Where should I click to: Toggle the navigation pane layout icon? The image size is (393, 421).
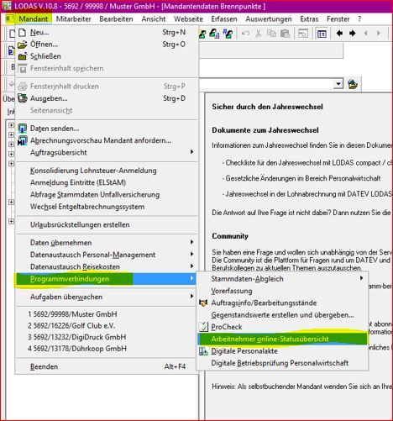pyautogui.click(x=322, y=34)
